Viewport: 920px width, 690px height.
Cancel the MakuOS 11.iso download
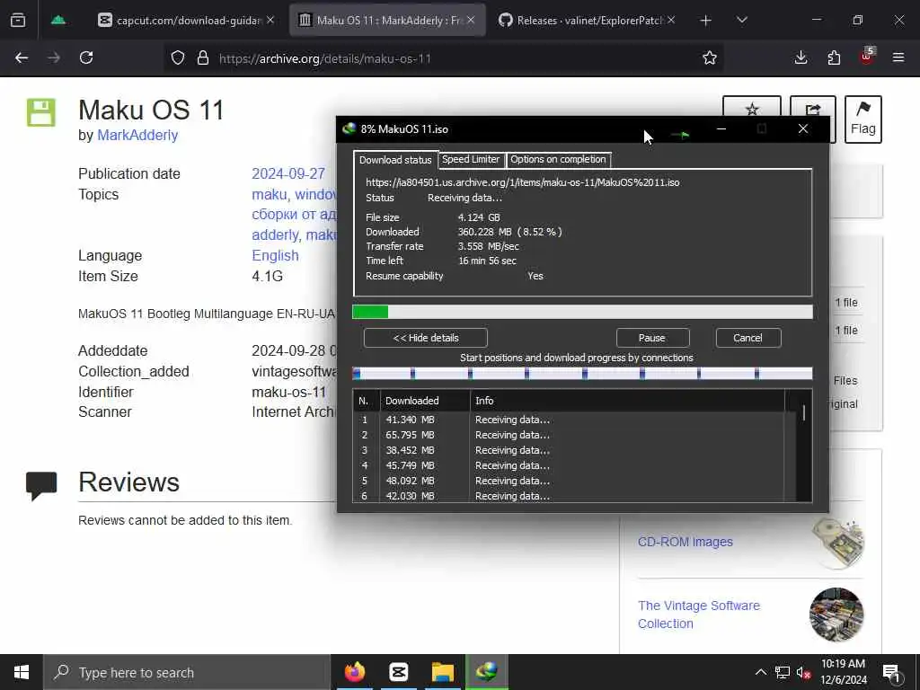(x=748, y=338)
